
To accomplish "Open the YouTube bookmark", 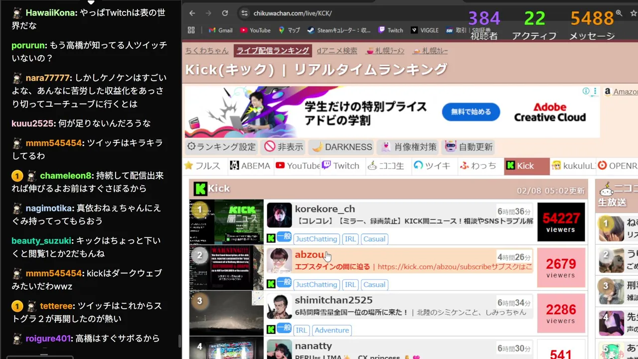I will 255,30.
